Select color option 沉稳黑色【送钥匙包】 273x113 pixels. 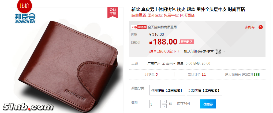click(x=204, y=90)
